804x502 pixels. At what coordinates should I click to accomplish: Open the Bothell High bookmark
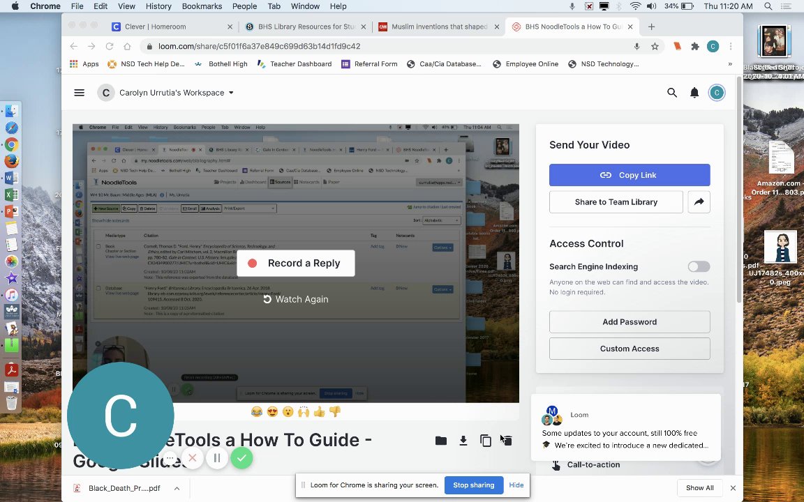click(221, 64)
